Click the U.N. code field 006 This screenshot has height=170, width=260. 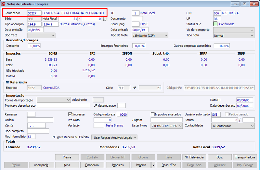click(217, 13)
